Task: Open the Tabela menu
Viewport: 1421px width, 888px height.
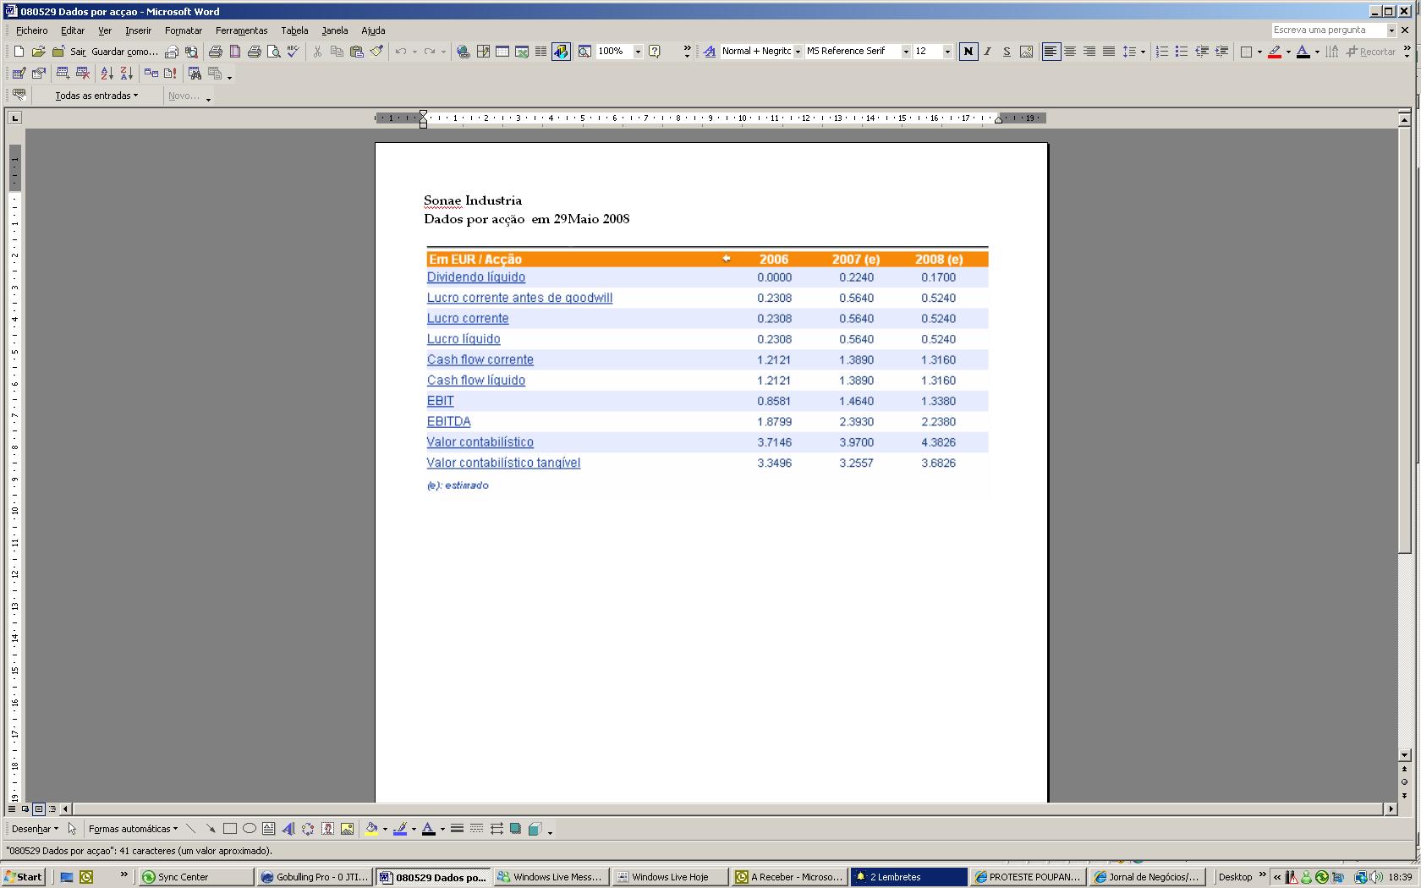Action: click(294, 30)
